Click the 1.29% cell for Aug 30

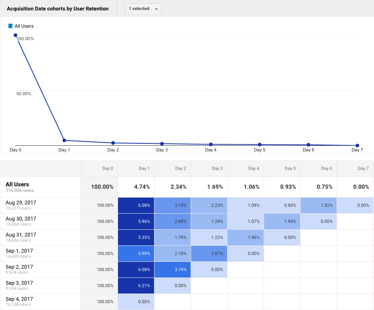(x=209, y=222)
